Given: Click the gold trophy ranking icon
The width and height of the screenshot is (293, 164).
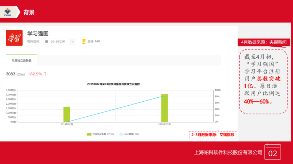Looking at the screenshot, I should tap(84, 41).
